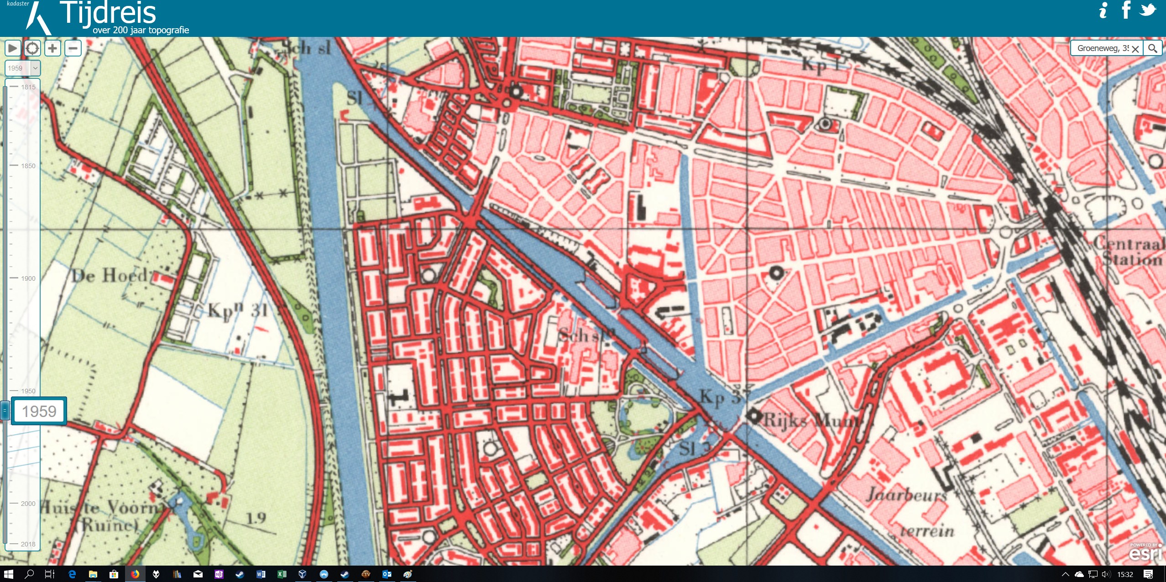
Task: Switch to Firefox on the taskbar
Action: click(x=135, y=574)
